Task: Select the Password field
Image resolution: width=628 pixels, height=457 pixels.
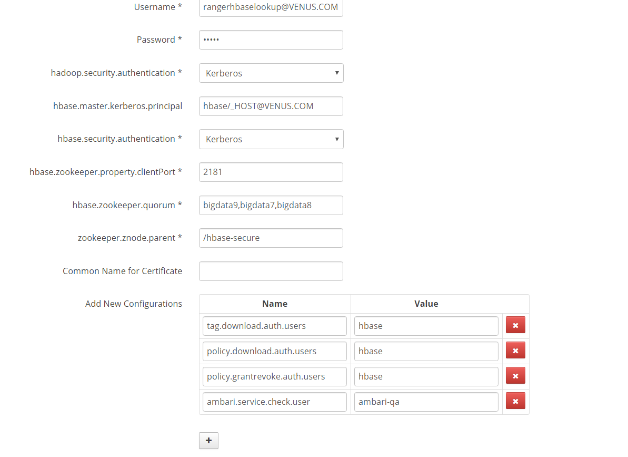Action: 271,40
